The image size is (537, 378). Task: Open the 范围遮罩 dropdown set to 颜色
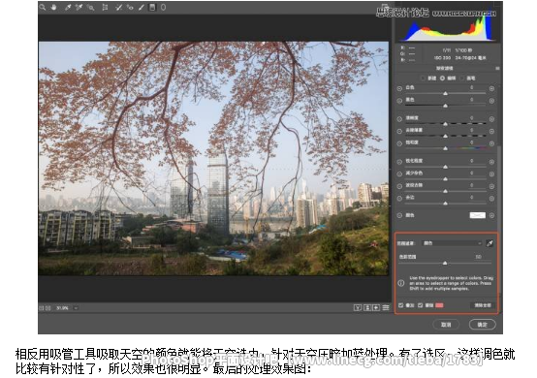[x=452, y=243]
